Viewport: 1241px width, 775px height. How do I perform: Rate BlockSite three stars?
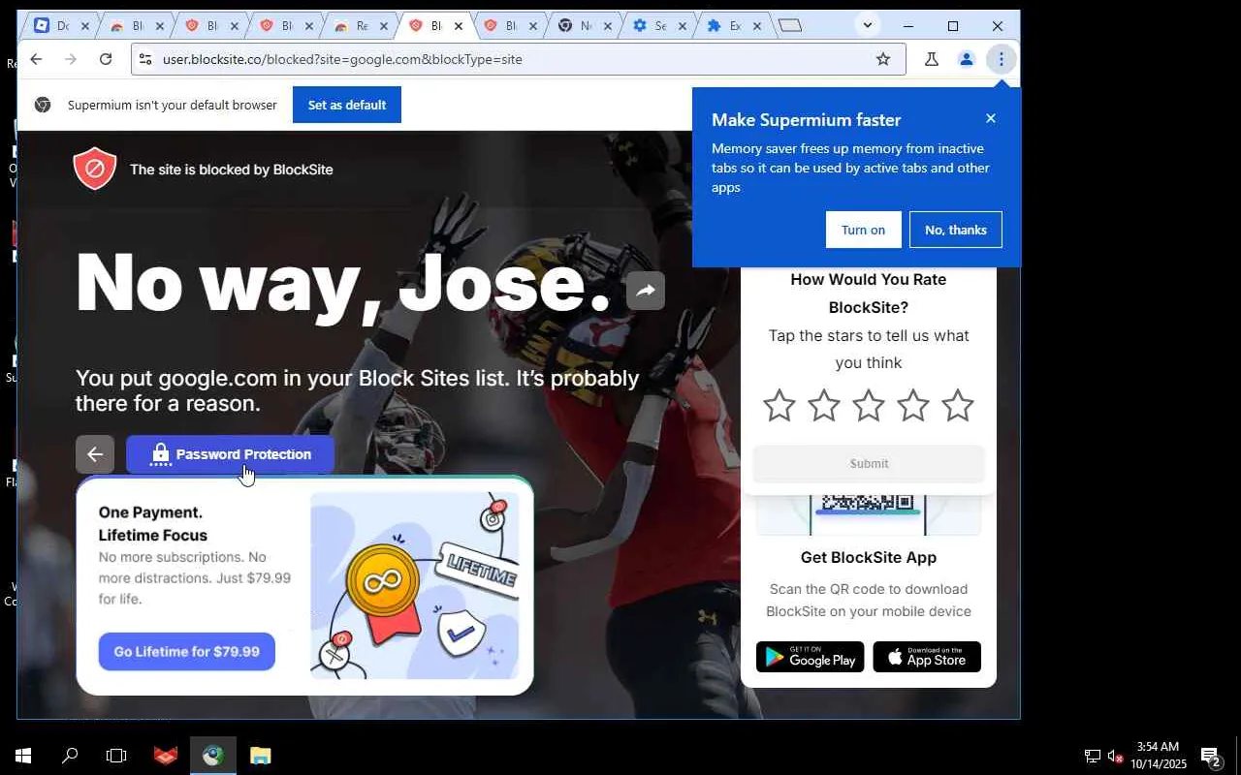pyautogui.click(x=869, y=406)
